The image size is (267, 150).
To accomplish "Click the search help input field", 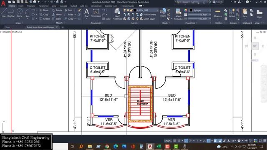I will (x=191, y=2).
